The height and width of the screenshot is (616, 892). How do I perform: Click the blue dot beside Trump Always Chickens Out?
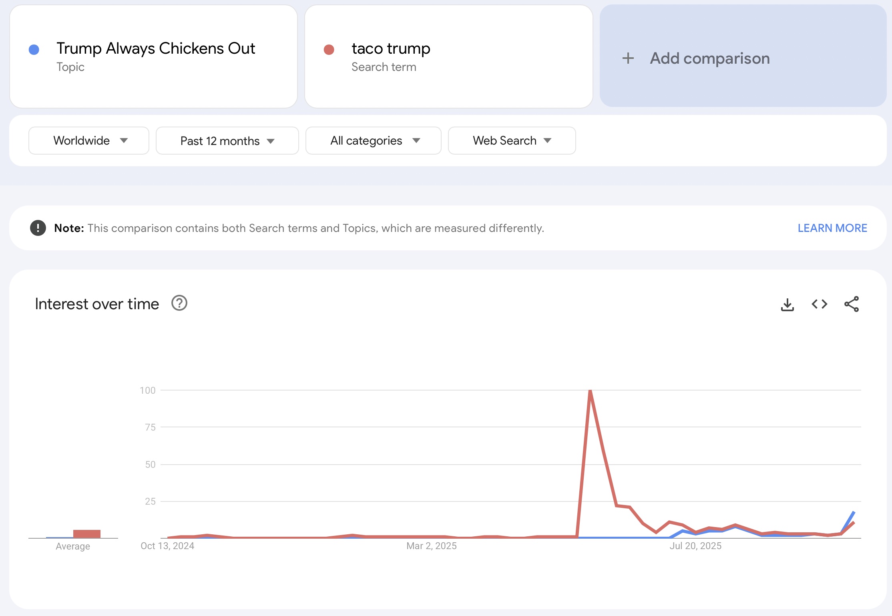(x=34, y=50)
